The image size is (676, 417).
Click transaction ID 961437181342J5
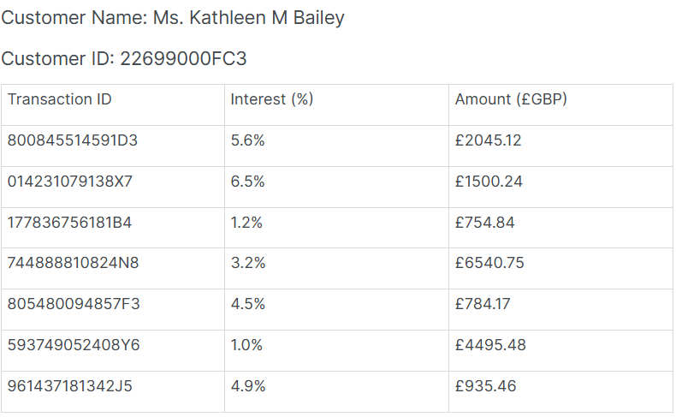coord(70,386)
